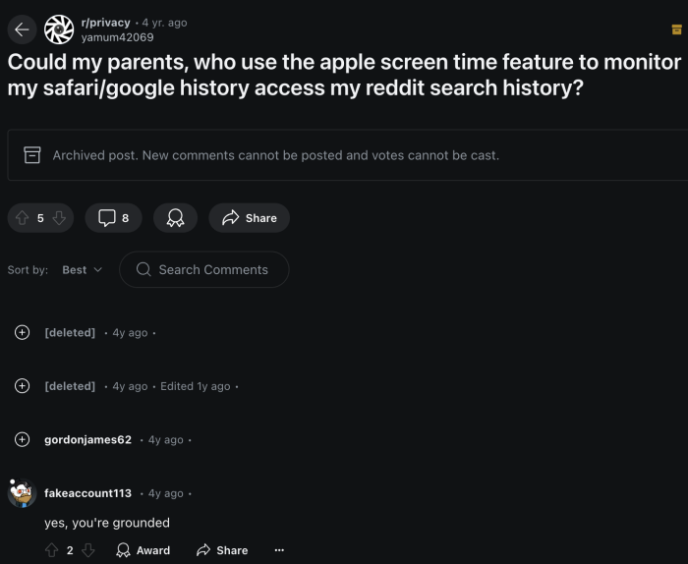
Task: Expand the edited deleted comment
Action: click(22, 386)
